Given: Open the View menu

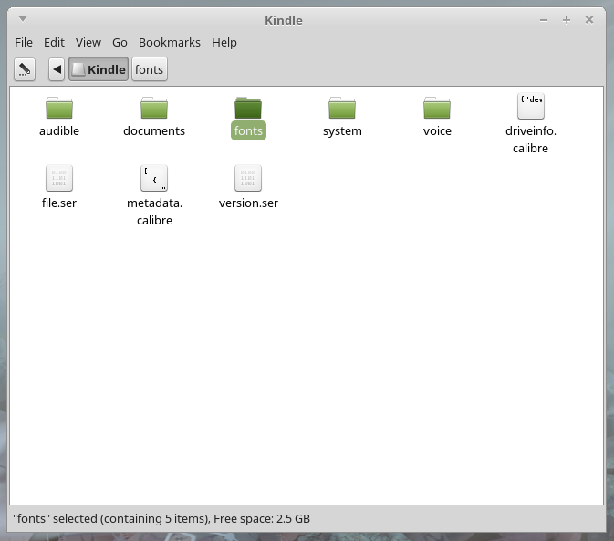Looking at the screenshot, I should 88,42.
